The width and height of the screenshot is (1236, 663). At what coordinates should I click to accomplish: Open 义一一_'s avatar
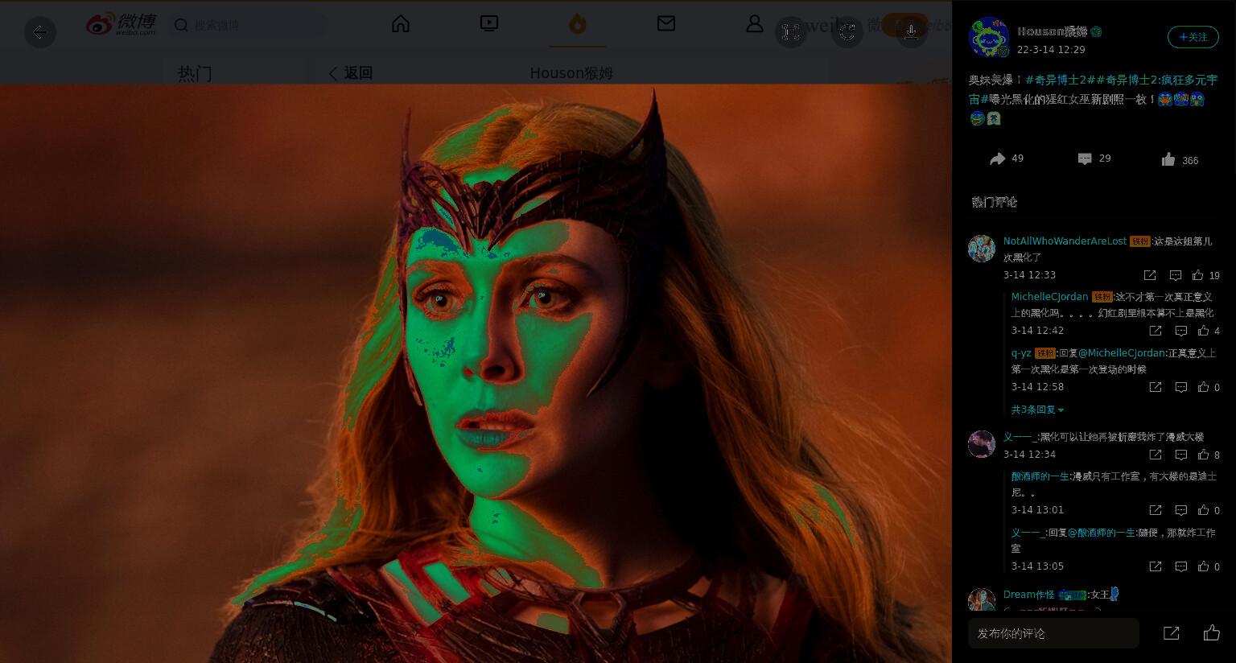click(x=982, y=444)
